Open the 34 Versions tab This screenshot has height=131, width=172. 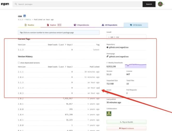coord(136,25)
